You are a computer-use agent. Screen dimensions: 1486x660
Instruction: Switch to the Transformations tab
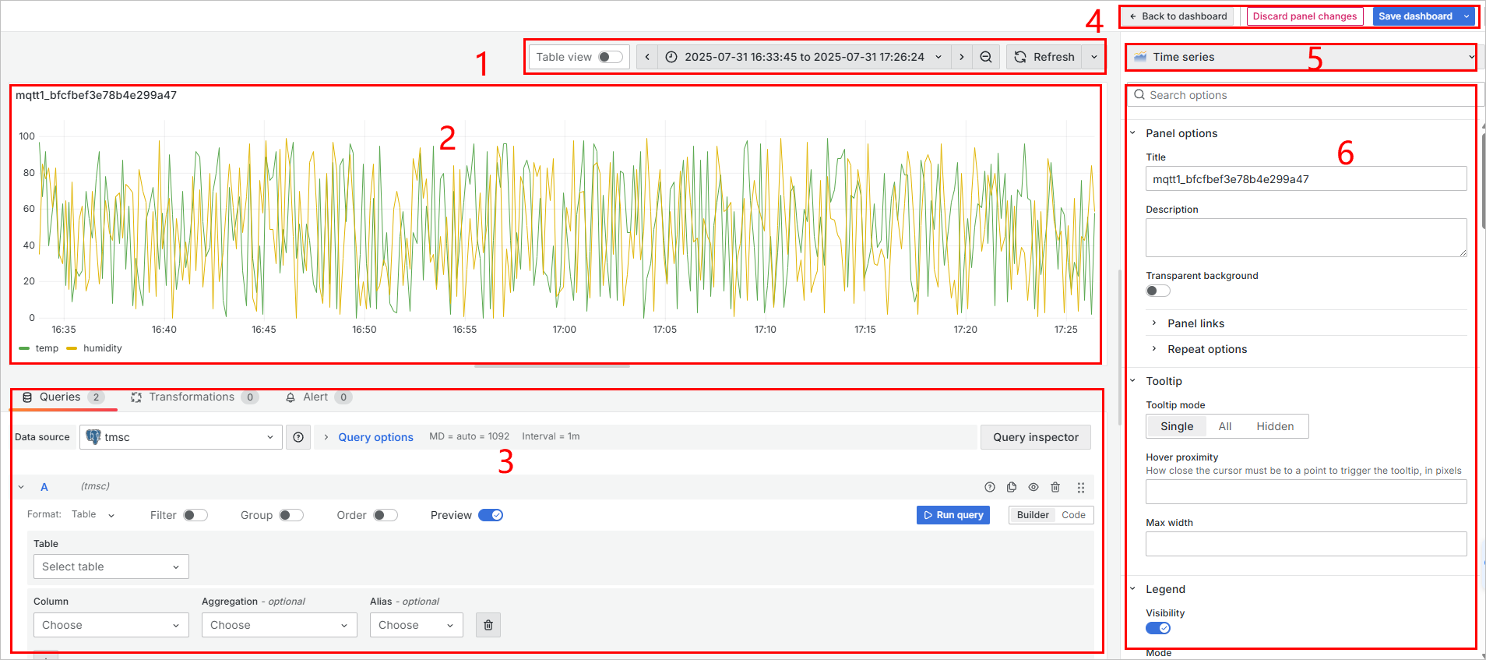point(192,397)
